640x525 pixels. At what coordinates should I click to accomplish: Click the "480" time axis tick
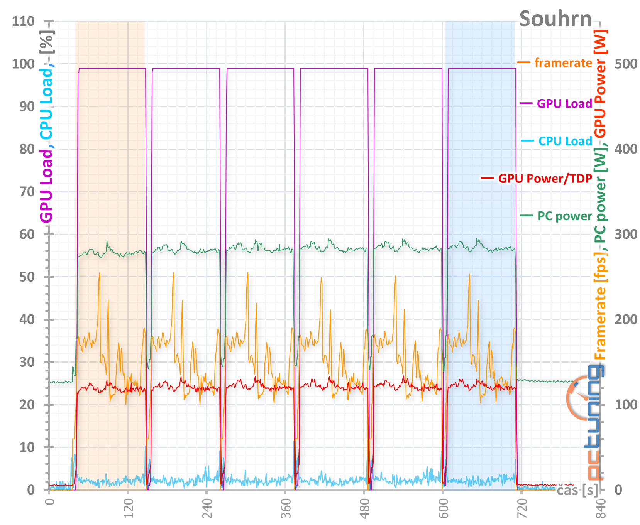pos(364,509)
